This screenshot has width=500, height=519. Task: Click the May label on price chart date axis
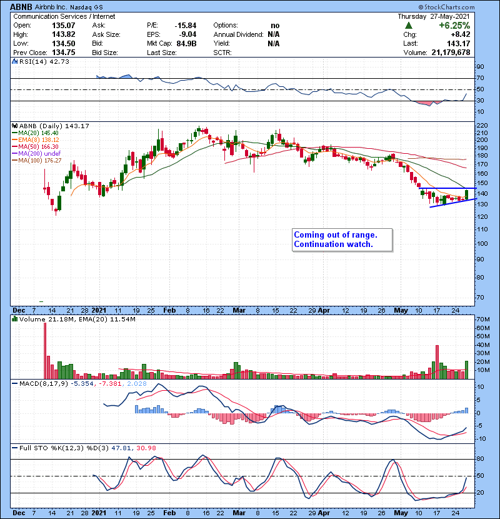(401, 311)
